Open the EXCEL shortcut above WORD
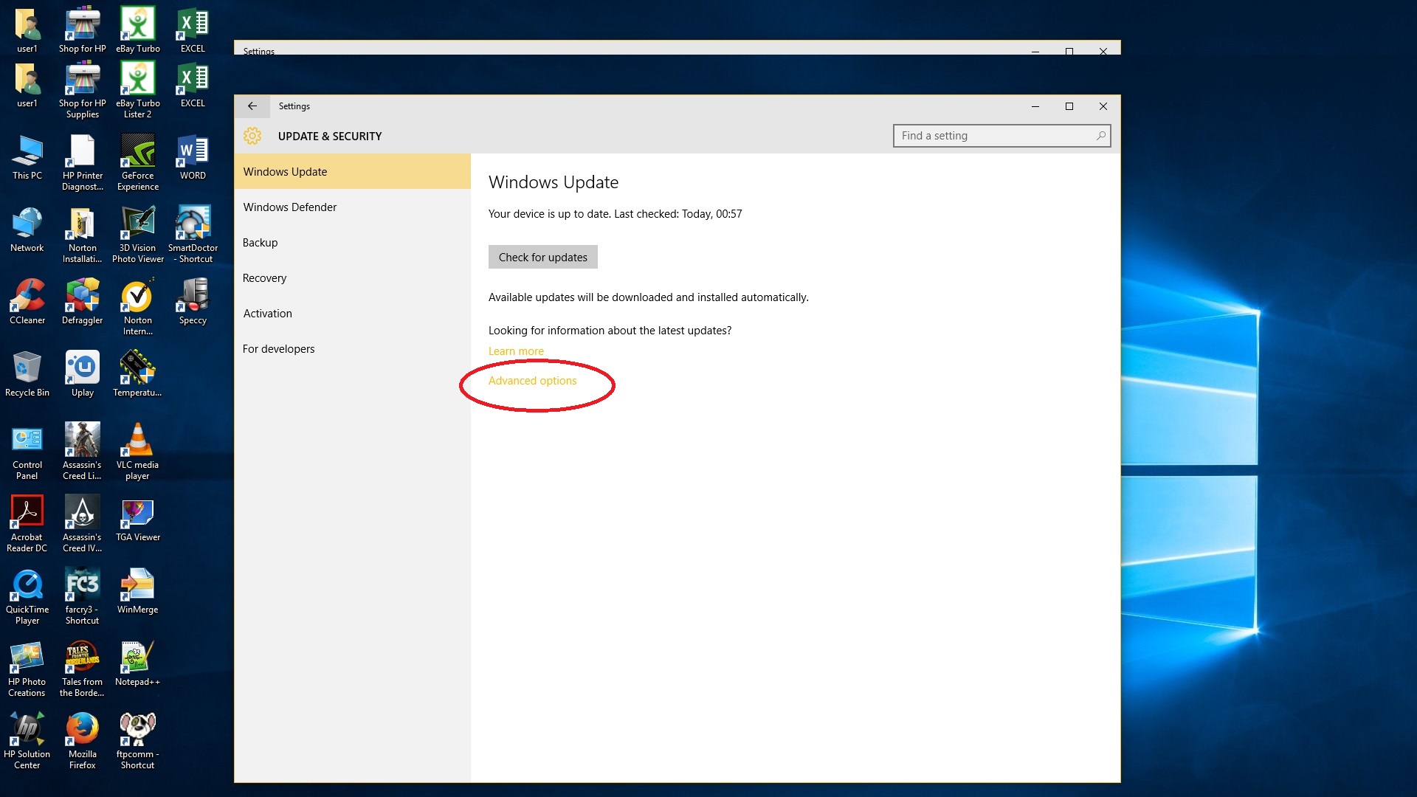This screenshot has width=1417, height=797. pos(193,84)
